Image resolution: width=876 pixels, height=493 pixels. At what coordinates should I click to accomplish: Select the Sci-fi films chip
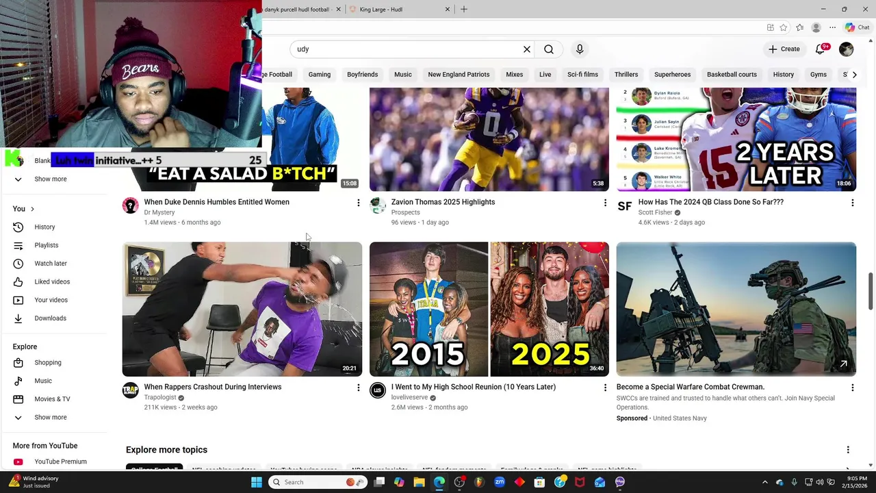click(582, 75)
